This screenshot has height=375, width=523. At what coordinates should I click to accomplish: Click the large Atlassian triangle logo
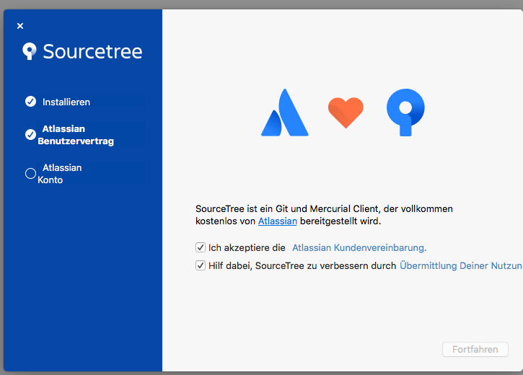285,112
